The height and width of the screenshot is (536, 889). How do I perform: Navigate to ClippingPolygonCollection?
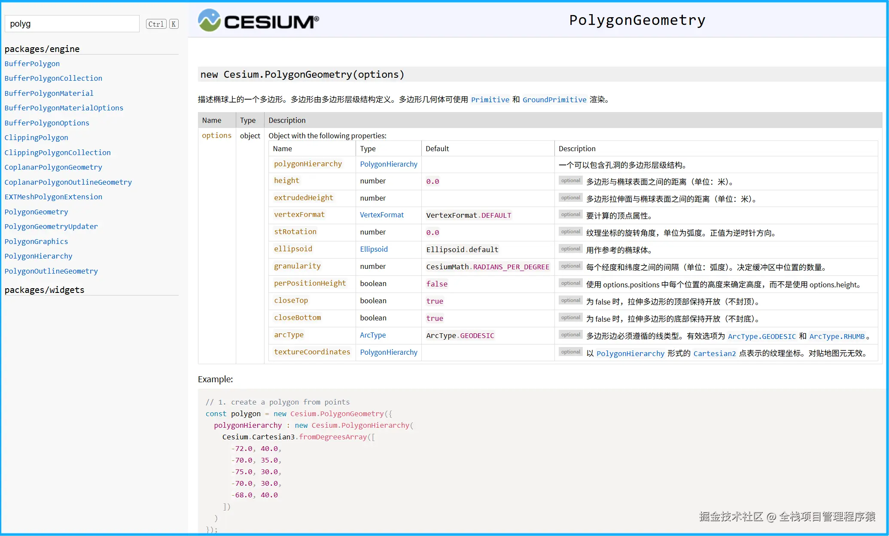coord(58,152)
